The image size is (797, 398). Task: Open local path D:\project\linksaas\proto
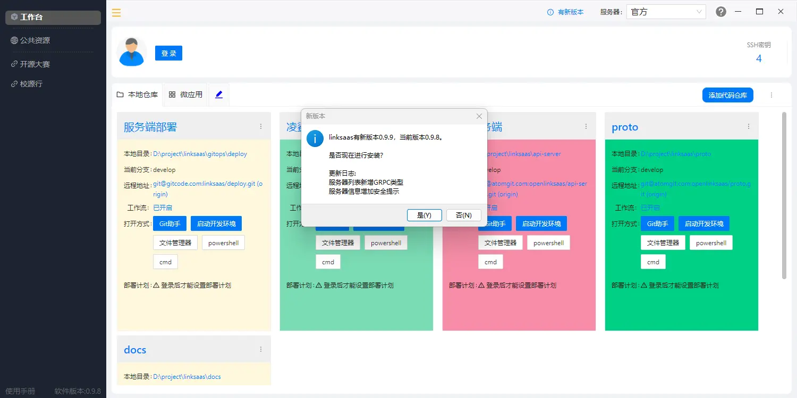tap(676, 154)
